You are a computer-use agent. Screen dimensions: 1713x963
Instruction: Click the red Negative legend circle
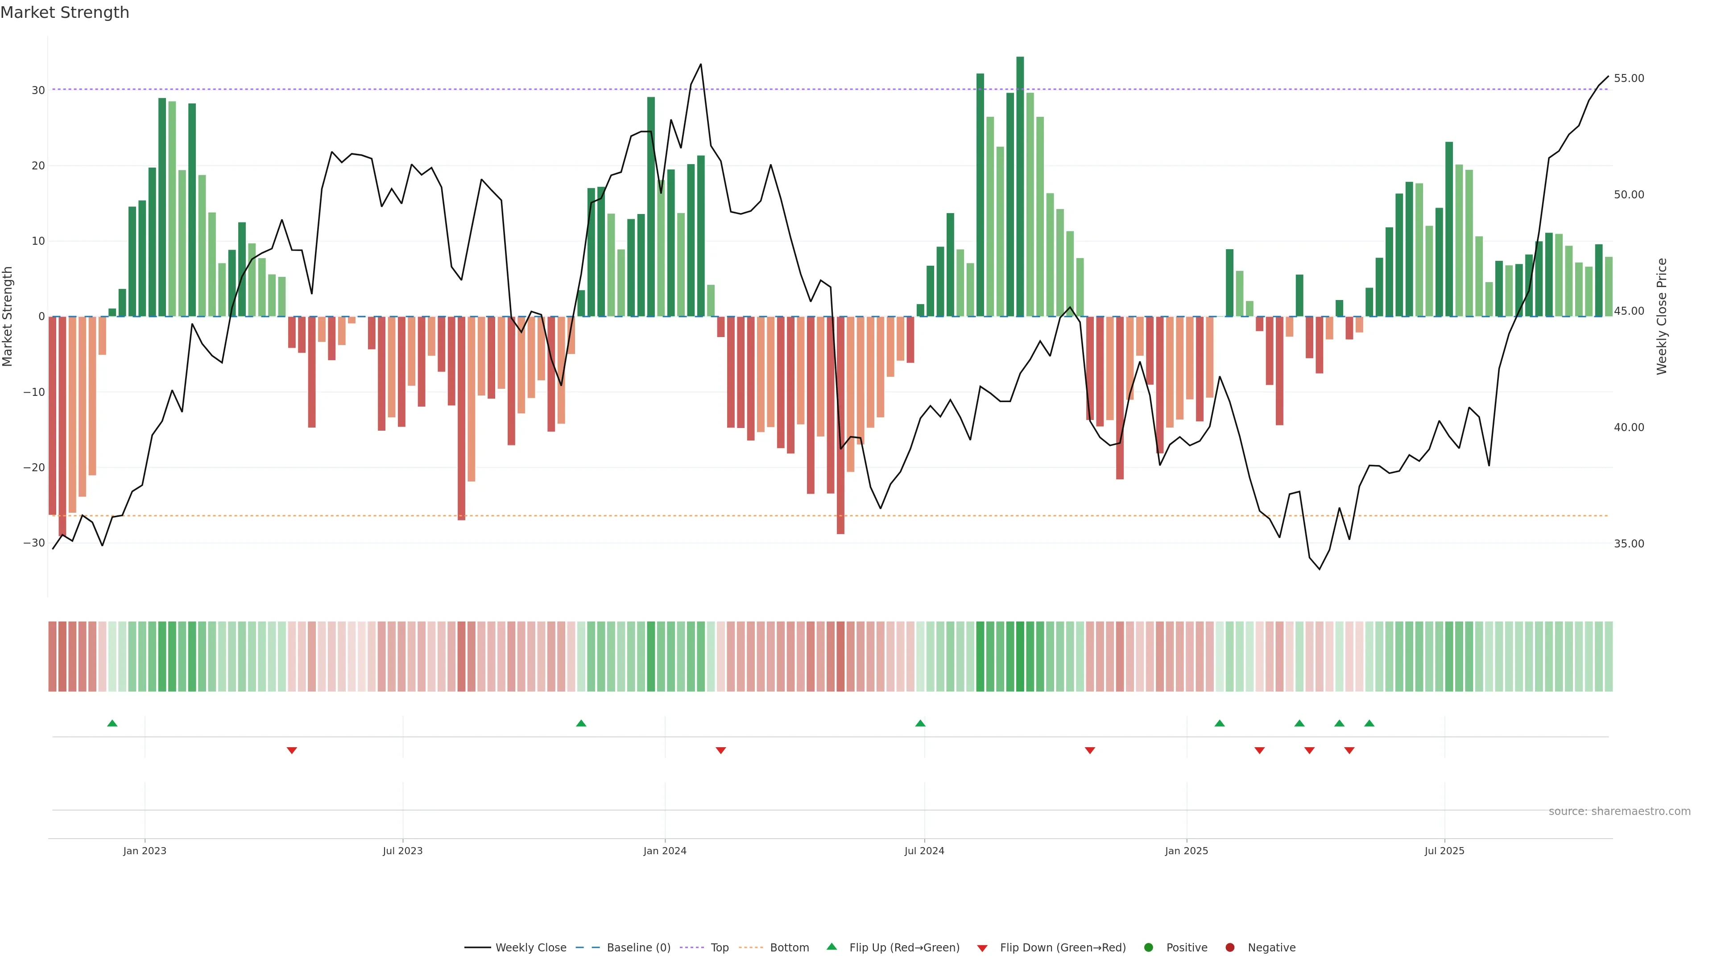point(1229,948)
